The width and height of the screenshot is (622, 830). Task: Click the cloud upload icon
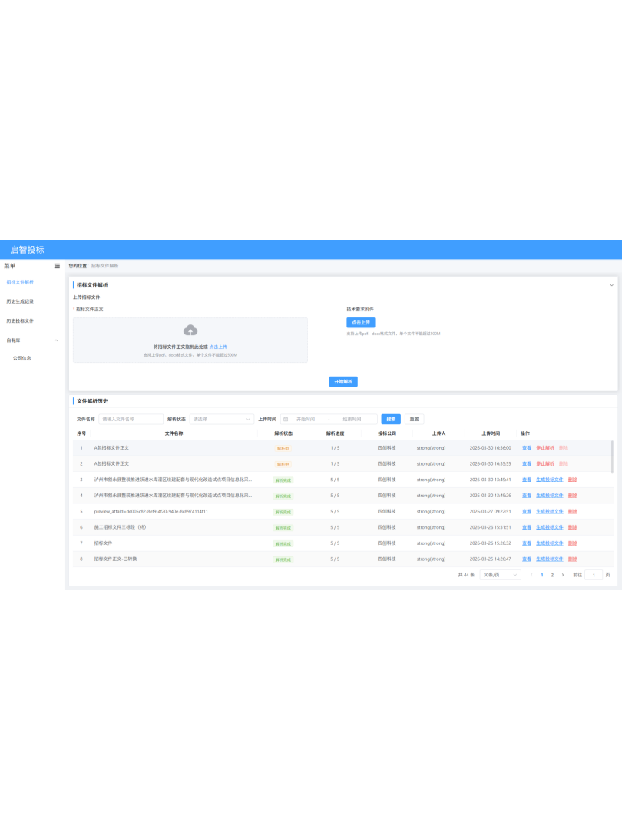tap(190, 330)
